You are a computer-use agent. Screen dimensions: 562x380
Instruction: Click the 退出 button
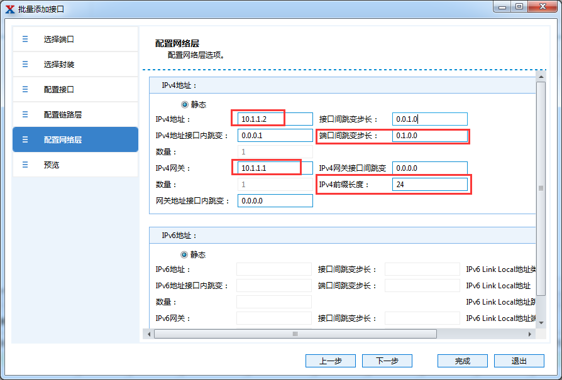click(x=519, y=361)
